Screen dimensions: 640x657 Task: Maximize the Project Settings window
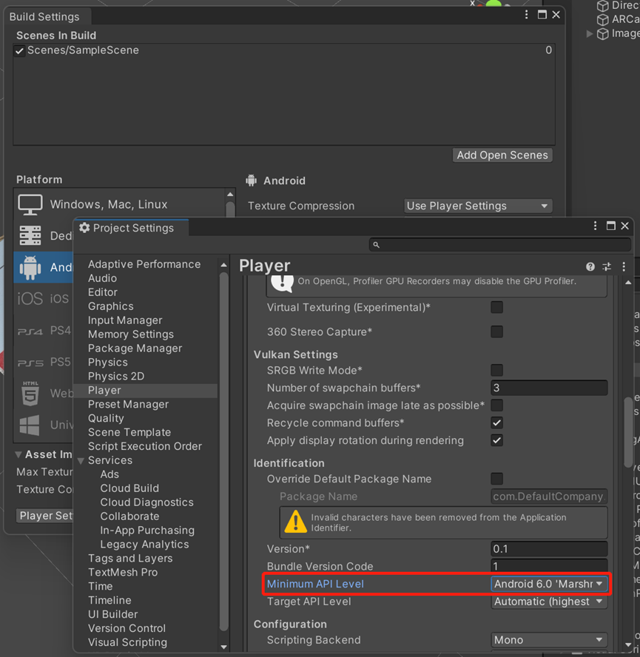(611, 226)
